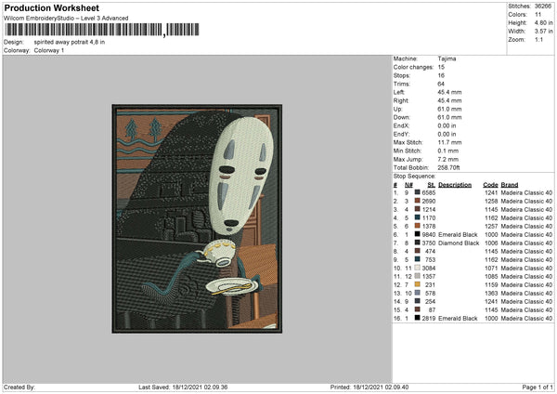The image size is (557, 394).
Task: Click the Machine value 'Tajima'
Action: pyautogui.click(x=447, y=59)
